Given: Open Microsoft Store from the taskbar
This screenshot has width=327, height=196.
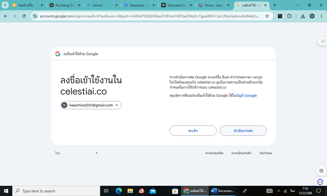Looking at the screenshot, I should [x=175, y=191].
